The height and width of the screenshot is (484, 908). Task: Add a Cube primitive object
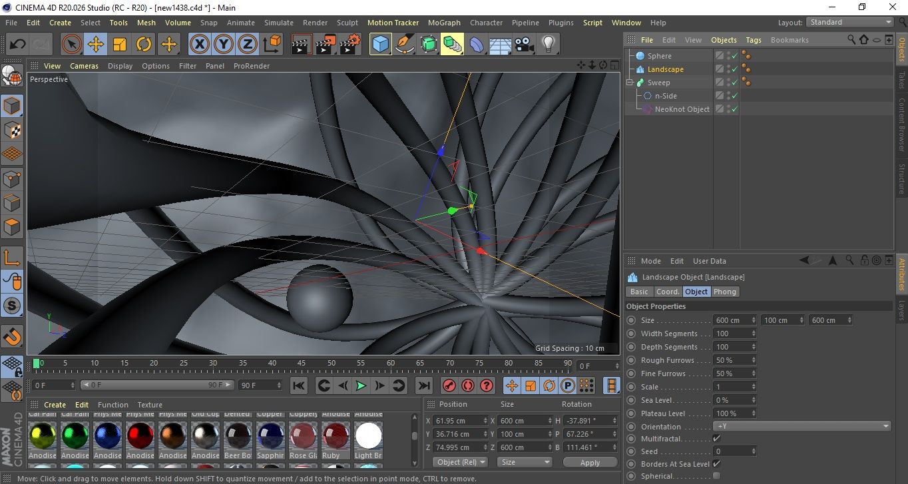tap(380, 45)
